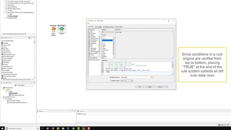Switch to Flow Variables tab
This screenshot has width=231, height=130.
pyautogui.click(x=98, y=27)
